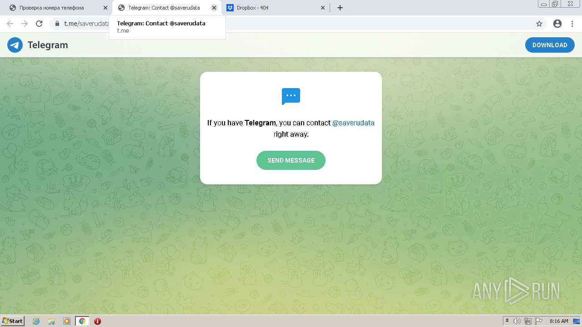
Task: Click the network tray icon
Action: [x=528, y=321]
